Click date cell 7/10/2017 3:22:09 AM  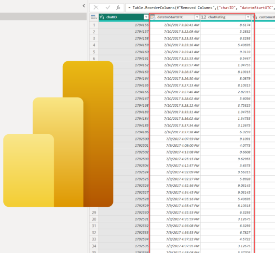175,32
